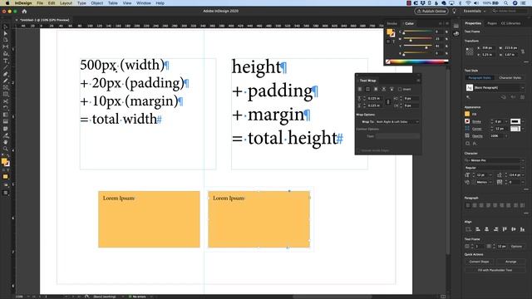Click the Options button in Text Frame
532x299 pixels.
click(517, 247)
